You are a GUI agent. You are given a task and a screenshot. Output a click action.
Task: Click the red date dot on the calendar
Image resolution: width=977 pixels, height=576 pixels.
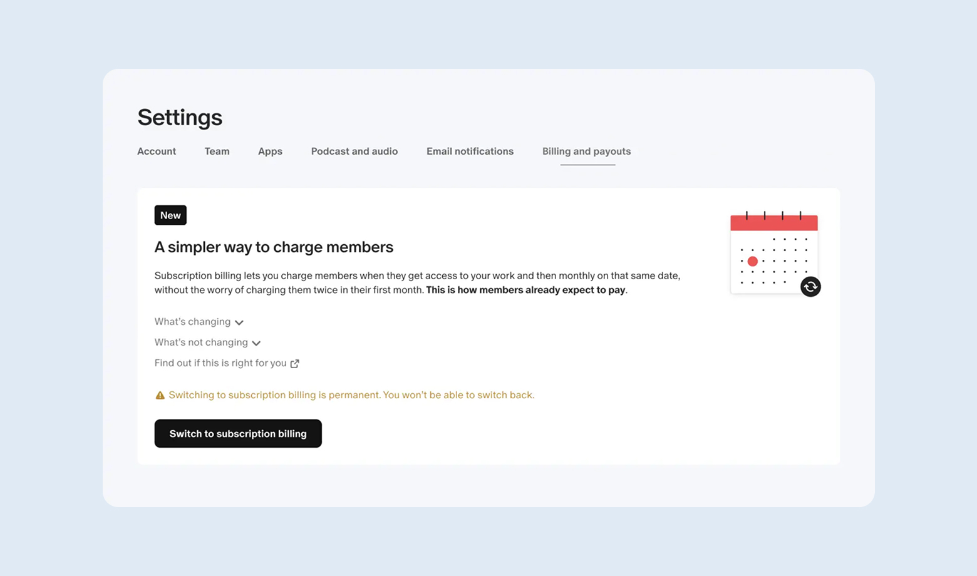click(x=753, y=262)
